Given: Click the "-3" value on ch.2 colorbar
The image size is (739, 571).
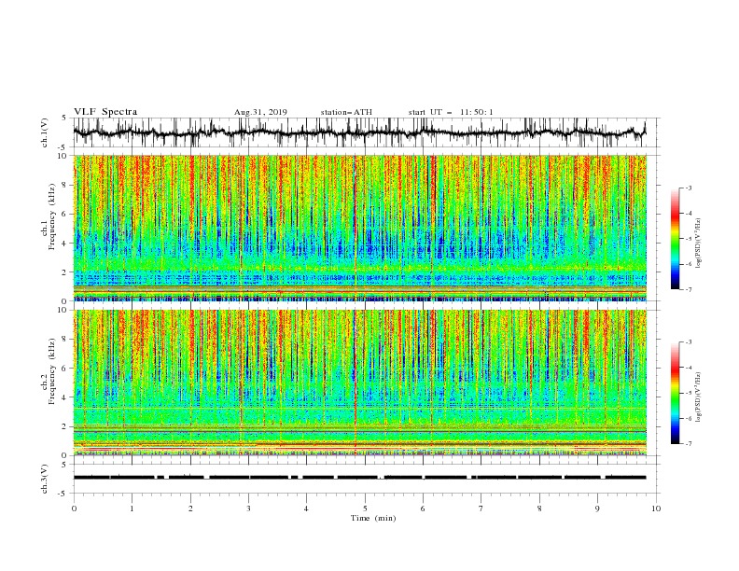Looking at the screenshot, I should pyautogui.click(x=689, y=342).
